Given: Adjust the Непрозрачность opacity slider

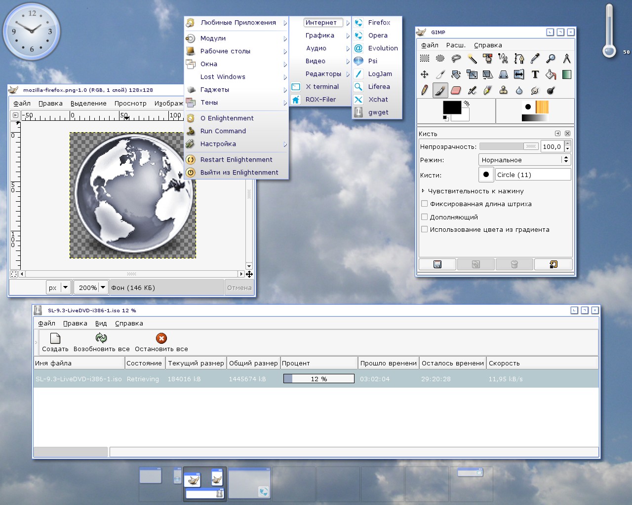Looking at the screenshot, I should (509, 146).
